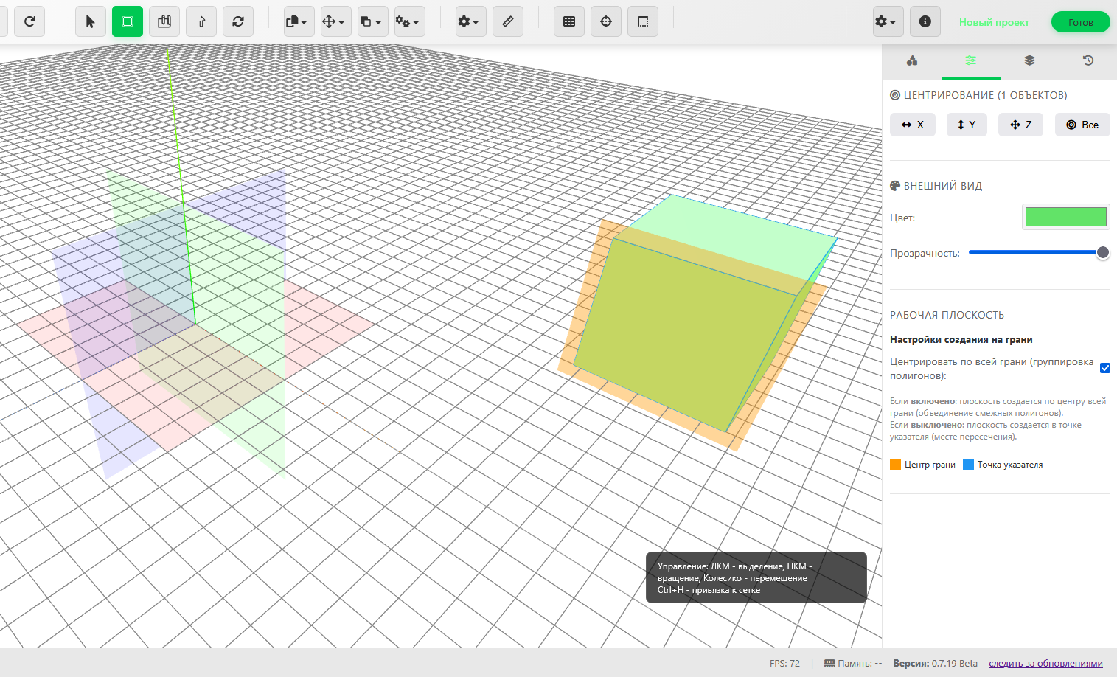Image resolution: width=1117 pixels, height=677 pixels.
Task: Open the history tab in the side panel
Action: (1088, 60)
